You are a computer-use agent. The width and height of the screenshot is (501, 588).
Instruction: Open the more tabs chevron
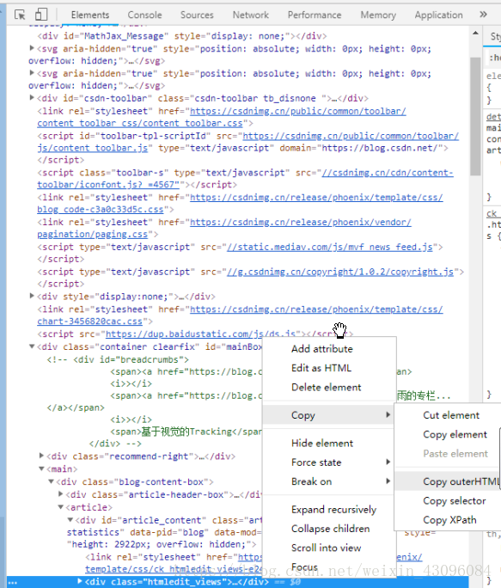(x=483, y=15)
